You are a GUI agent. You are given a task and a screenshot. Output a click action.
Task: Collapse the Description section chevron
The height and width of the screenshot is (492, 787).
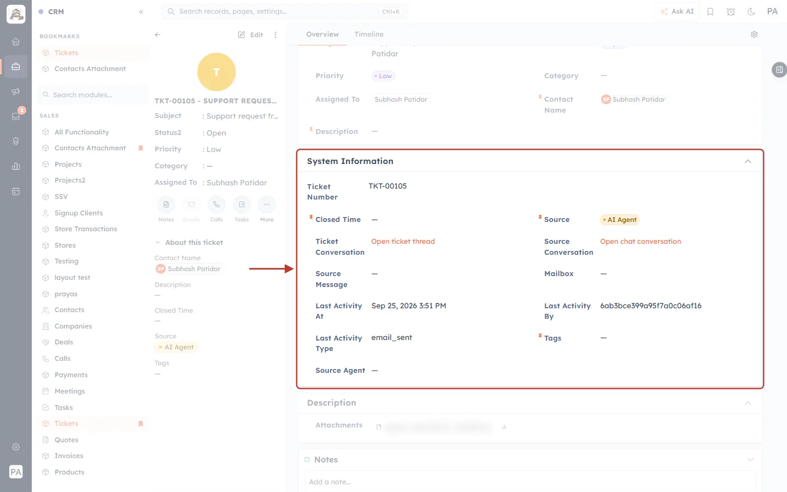748,403
